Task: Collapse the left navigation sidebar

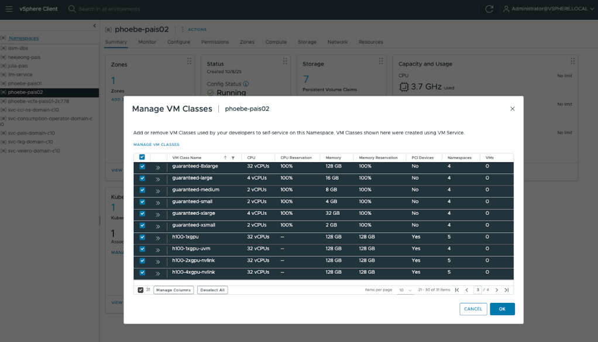Action: pos(95,26)
